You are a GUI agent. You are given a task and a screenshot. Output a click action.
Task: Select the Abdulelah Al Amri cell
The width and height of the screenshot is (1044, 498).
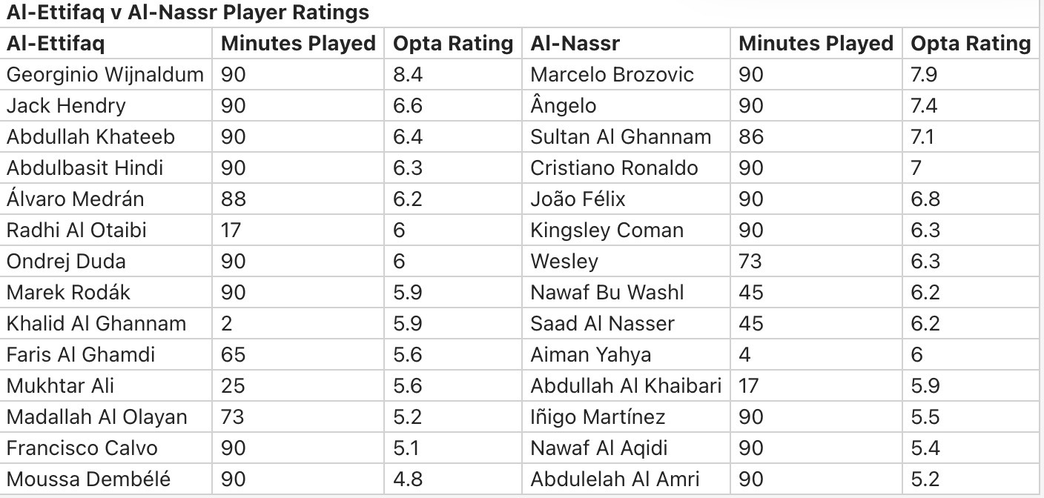tap(615, 479)
